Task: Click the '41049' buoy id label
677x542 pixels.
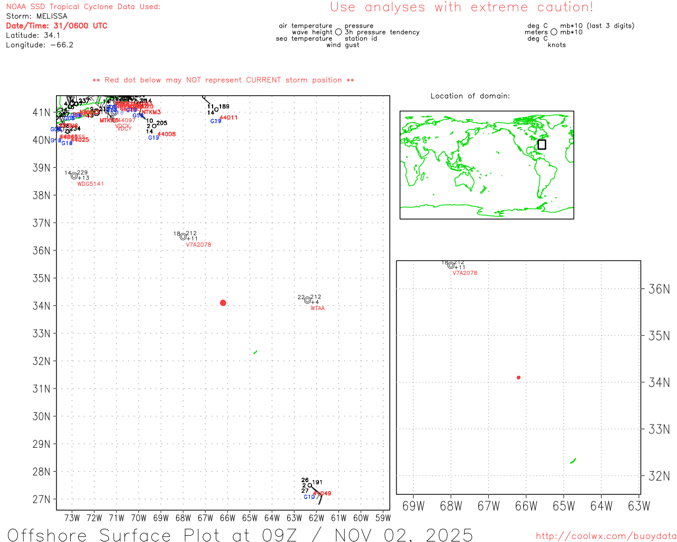Action: pos(322,493)
